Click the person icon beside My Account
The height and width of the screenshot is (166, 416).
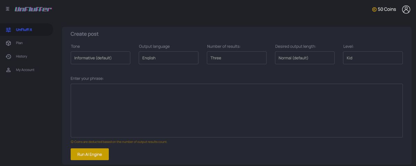coord(9,70)
